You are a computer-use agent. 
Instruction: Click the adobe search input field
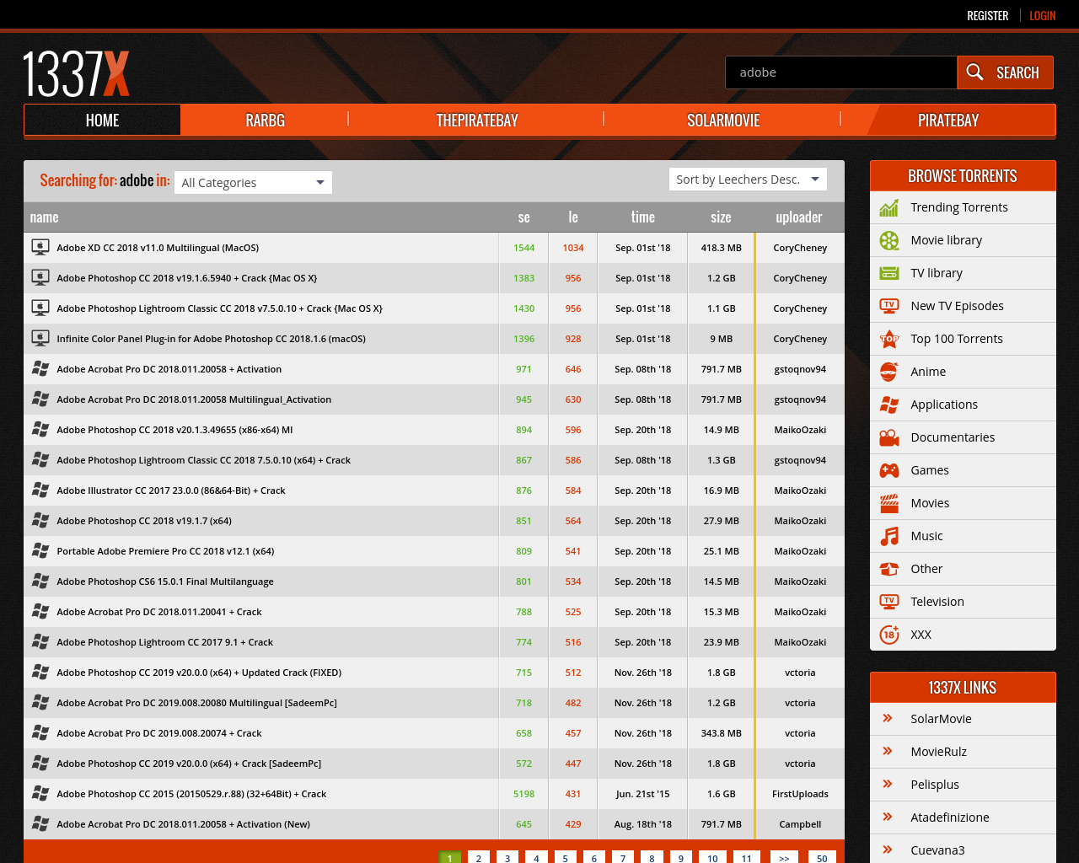(x=840, y=72)
